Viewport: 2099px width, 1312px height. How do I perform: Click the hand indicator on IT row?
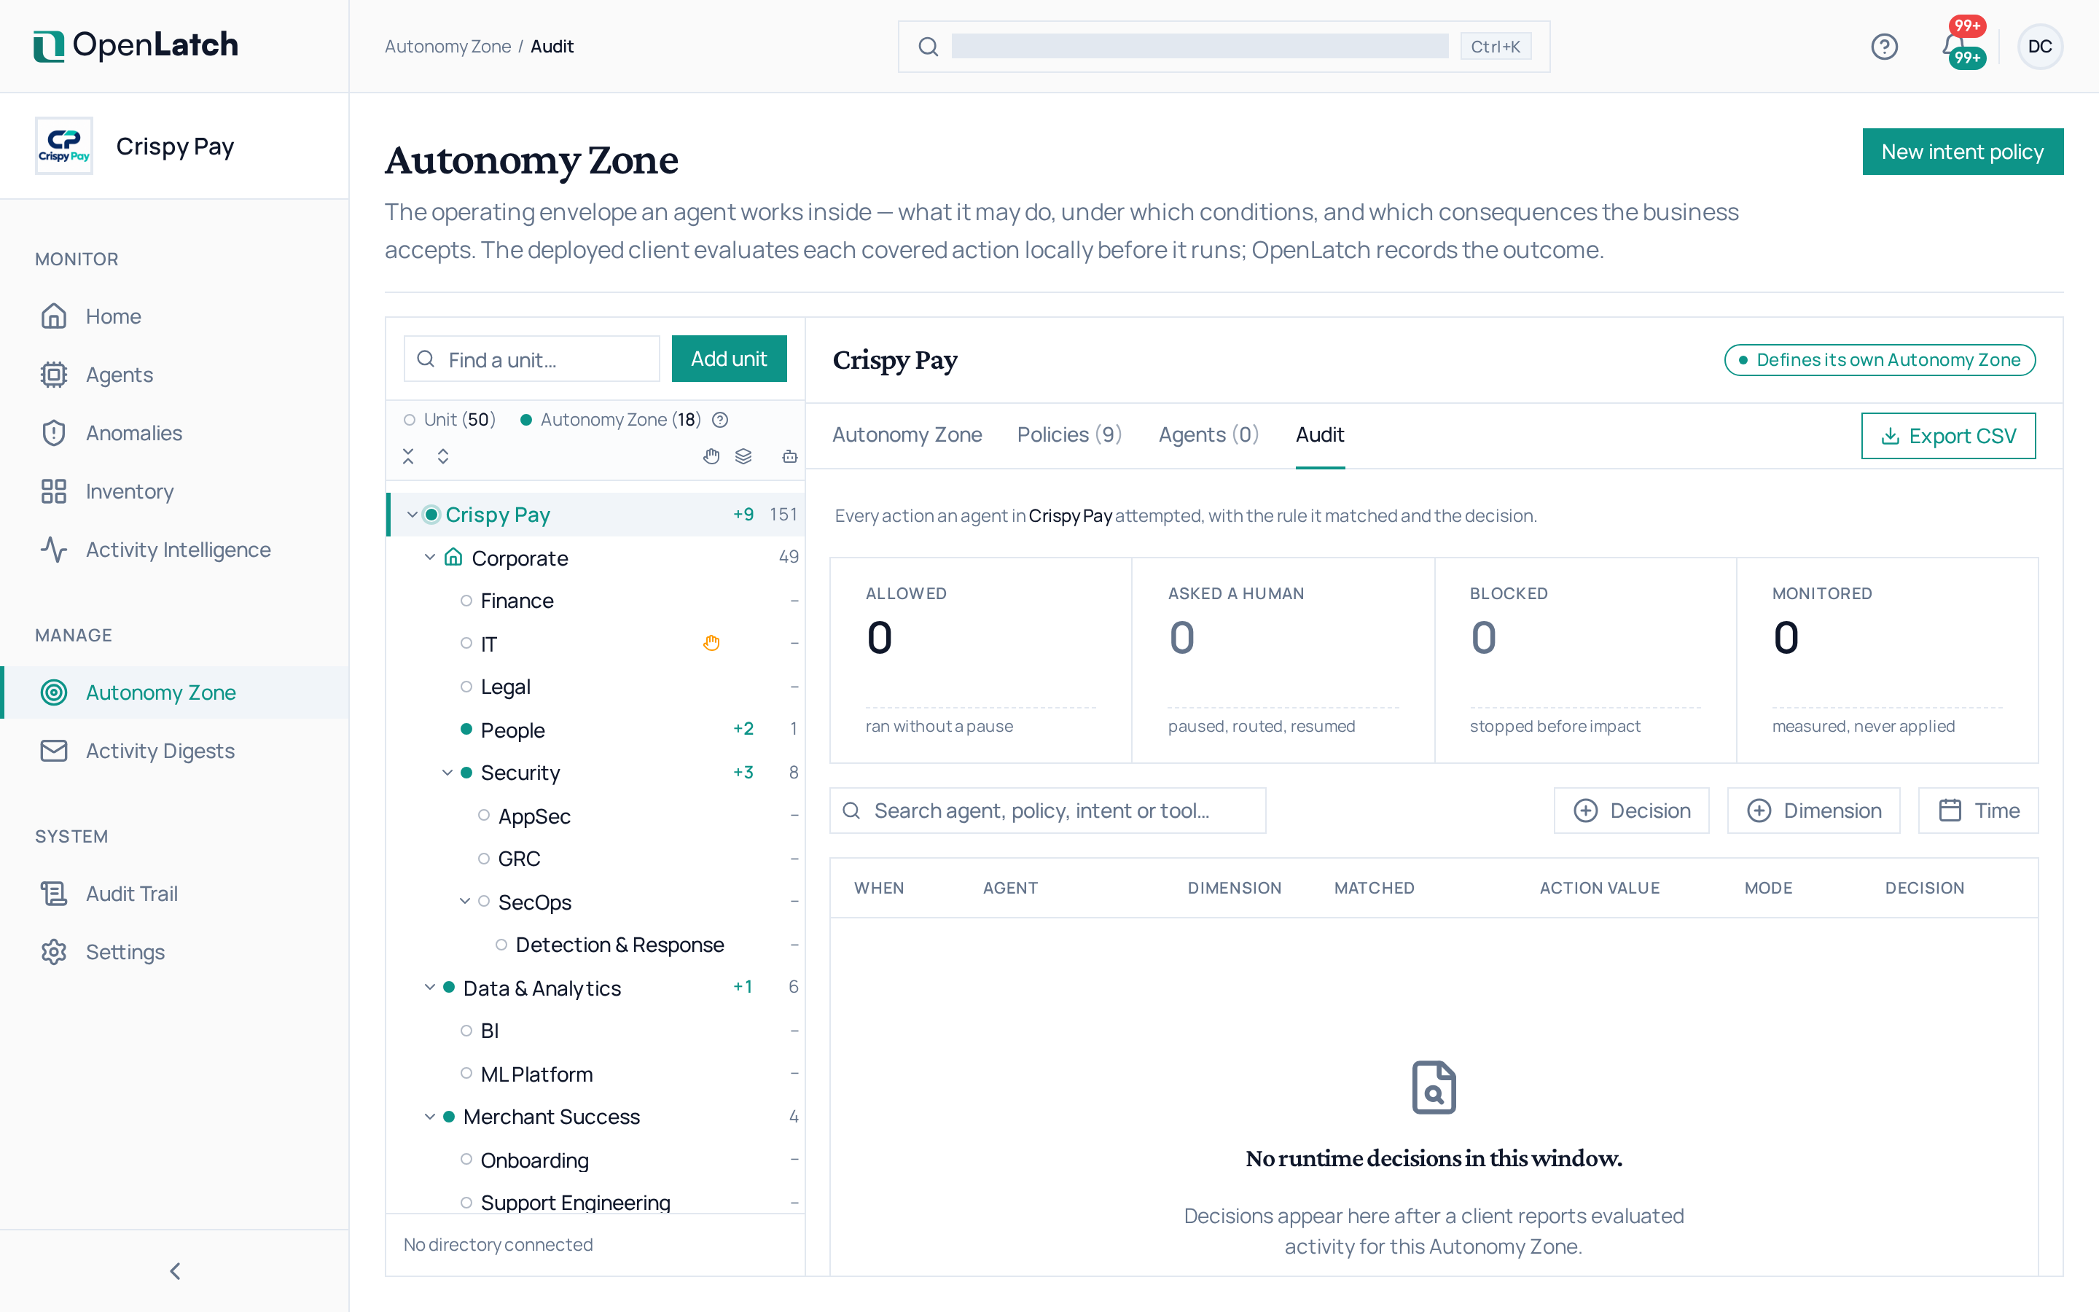coord(711,643)
